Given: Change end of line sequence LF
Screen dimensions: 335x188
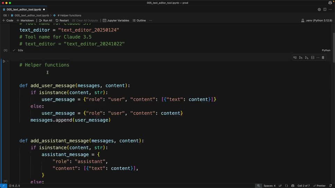Looking at the screenshot, I should pos(280,186).
